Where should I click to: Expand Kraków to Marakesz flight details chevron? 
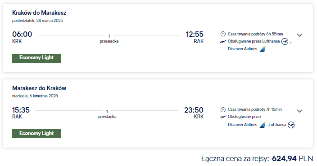pyautogui.click(x=299, y=35)
